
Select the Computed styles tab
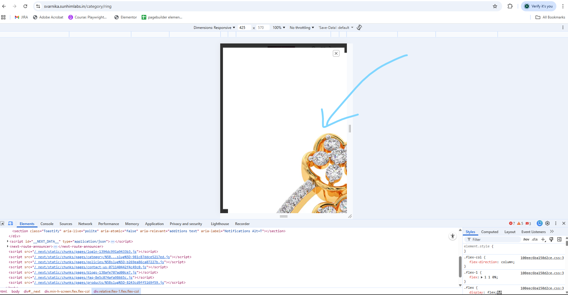click(x=490, y=232)
